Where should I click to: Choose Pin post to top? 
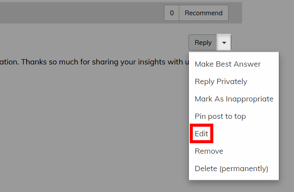[220, 116]
